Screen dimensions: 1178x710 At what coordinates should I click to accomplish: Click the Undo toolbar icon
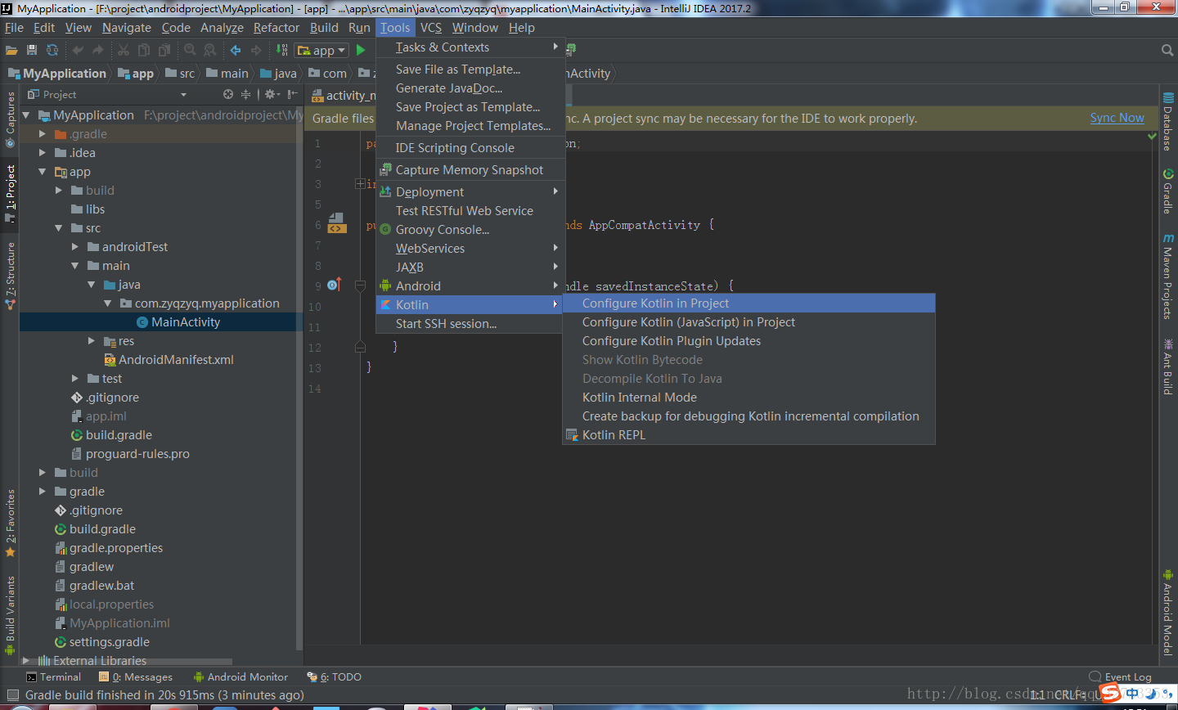pyautogui.click(x=79, y=51)
